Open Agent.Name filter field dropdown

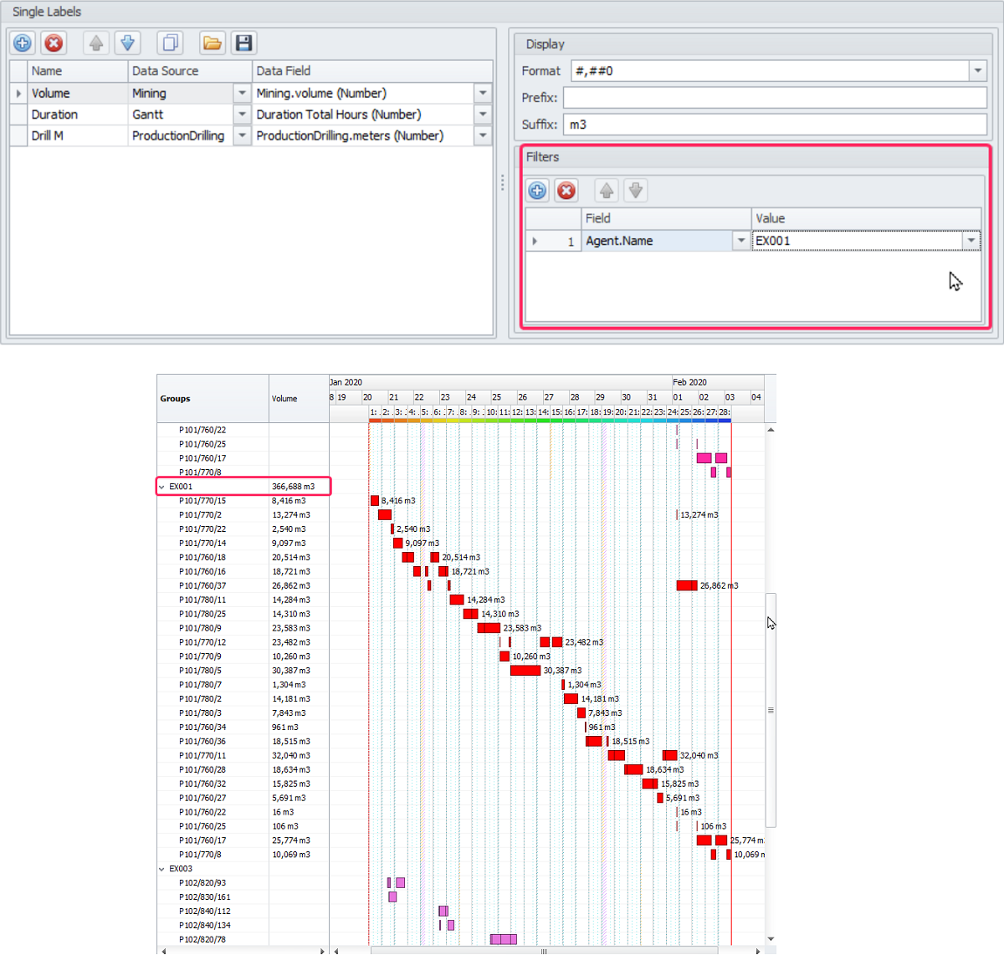pyautogui.click(x=740, y=241)
